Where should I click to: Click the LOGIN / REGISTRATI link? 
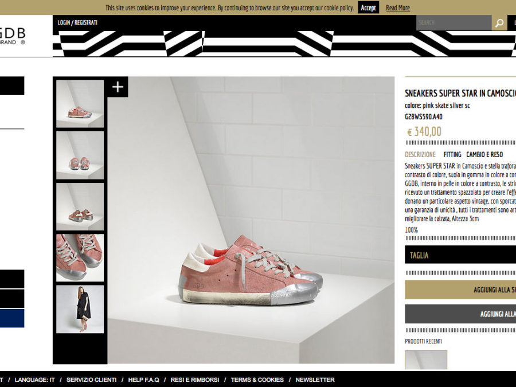(77, 22)
